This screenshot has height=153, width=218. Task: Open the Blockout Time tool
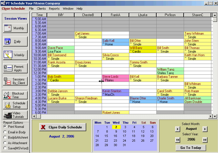coord(15,95)
